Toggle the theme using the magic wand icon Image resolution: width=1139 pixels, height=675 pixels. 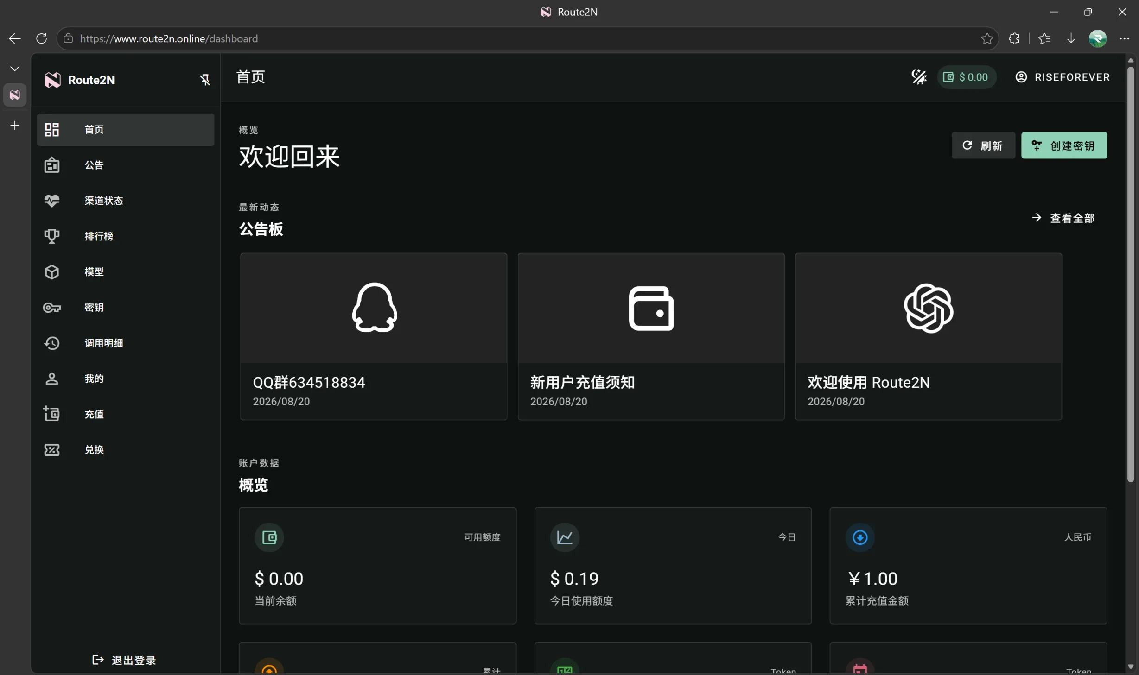coord(919,77)
